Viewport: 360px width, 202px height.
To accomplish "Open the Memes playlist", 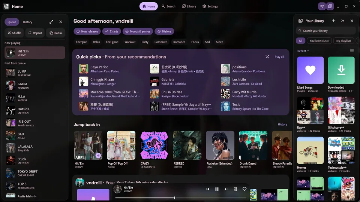I will [x=310, y=154].
